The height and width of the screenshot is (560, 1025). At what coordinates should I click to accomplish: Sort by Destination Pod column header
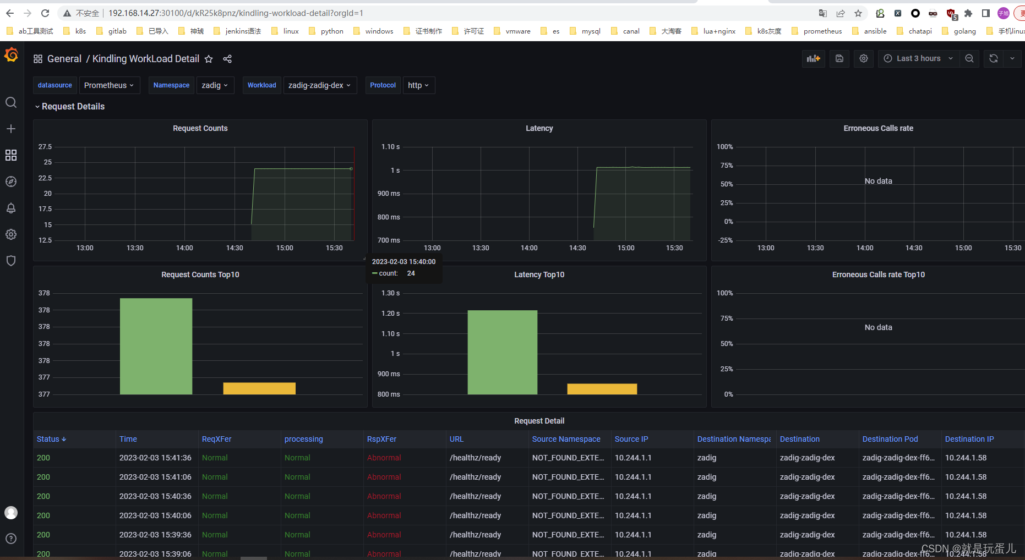(890, 439)
